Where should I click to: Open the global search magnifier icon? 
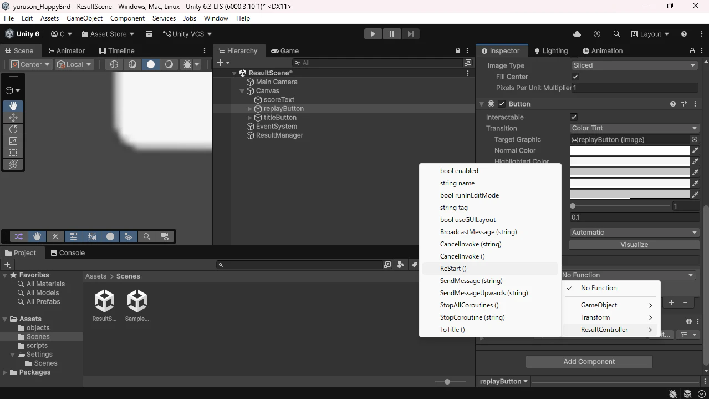[616, 34]
